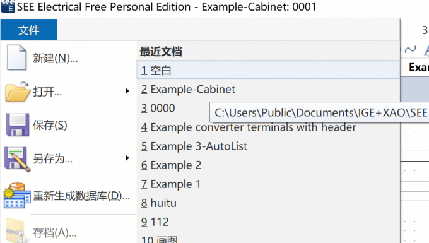The height and width of the screenshot is (243, 429).
Task: Select the curve tool icon in toolbar
Action: [410, 50]
